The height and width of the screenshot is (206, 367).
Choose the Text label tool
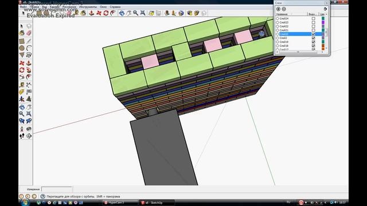click(x=29, y=92)
